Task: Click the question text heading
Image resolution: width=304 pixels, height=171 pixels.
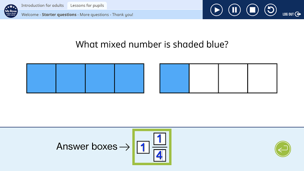Action: click(x=152, y=44)
